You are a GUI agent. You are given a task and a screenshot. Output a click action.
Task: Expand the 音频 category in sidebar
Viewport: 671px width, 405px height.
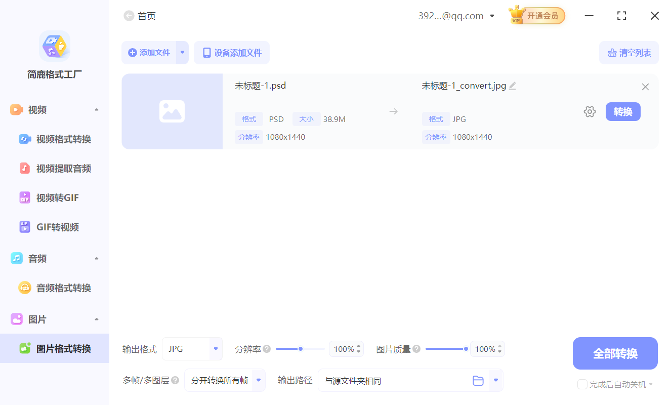coord(96,258)
